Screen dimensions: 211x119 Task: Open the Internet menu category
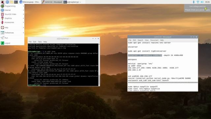[x=12, y=10]
